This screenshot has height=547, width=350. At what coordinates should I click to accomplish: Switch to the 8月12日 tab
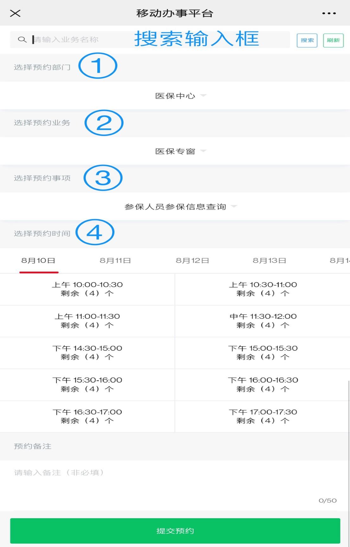(192, 261)
